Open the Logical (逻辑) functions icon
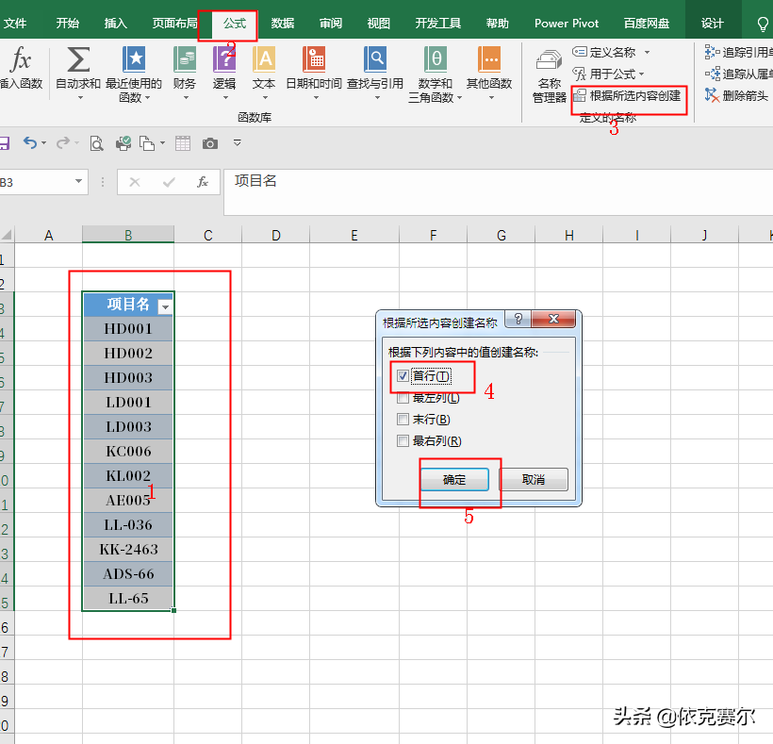The image size is (773, 744). (224, 59)
